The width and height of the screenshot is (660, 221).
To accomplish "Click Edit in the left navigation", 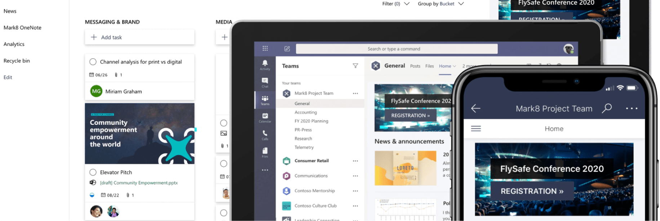I will 8,77.
